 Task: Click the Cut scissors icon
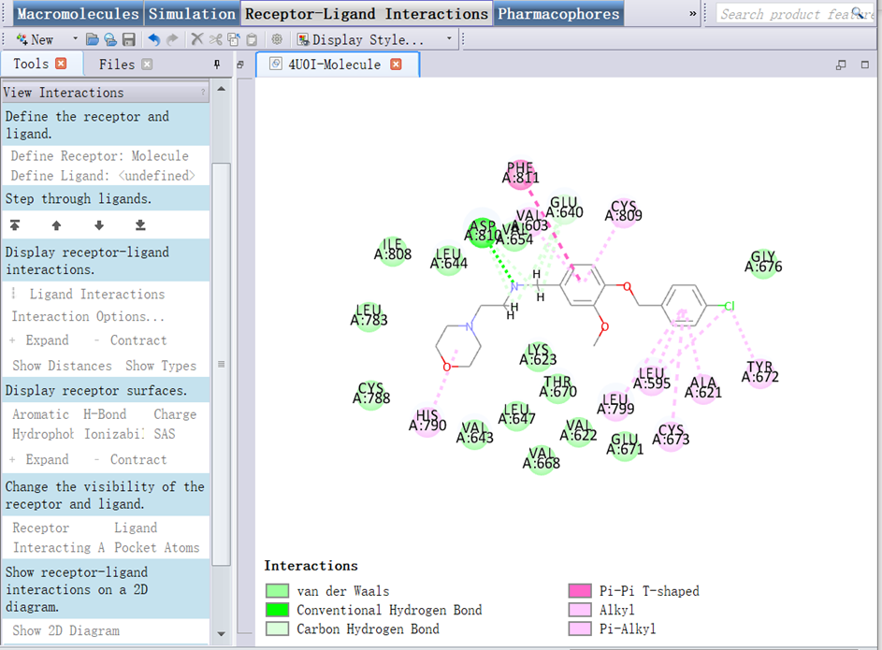pos(216,39)
